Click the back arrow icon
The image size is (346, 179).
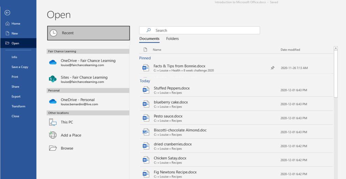pos(7,13)
